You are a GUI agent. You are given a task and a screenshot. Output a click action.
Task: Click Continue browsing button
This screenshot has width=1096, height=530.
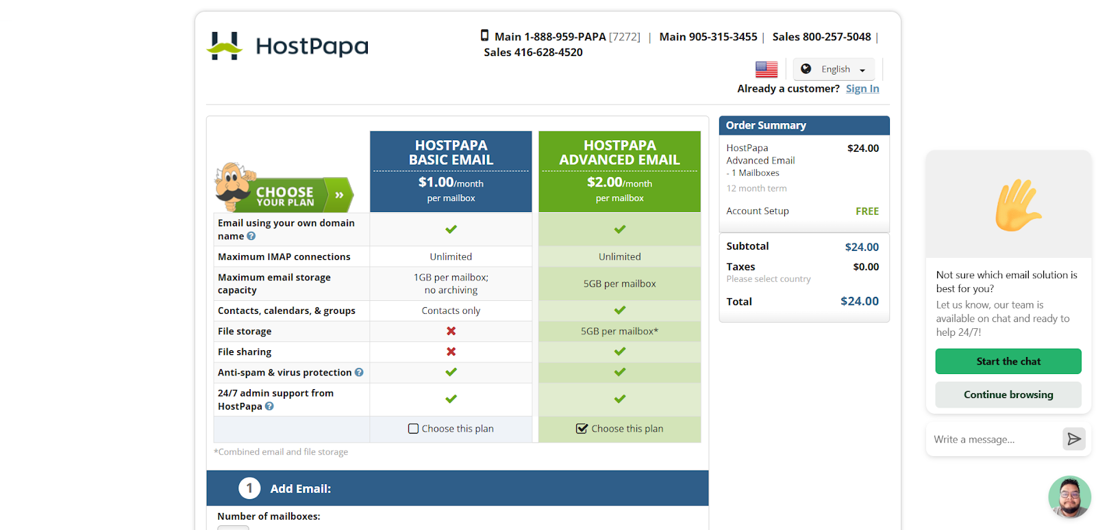tap(1008, 395)
